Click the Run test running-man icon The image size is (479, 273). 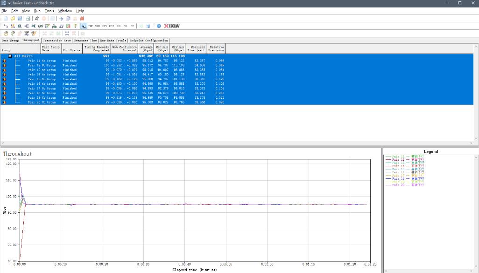(36, 19)
